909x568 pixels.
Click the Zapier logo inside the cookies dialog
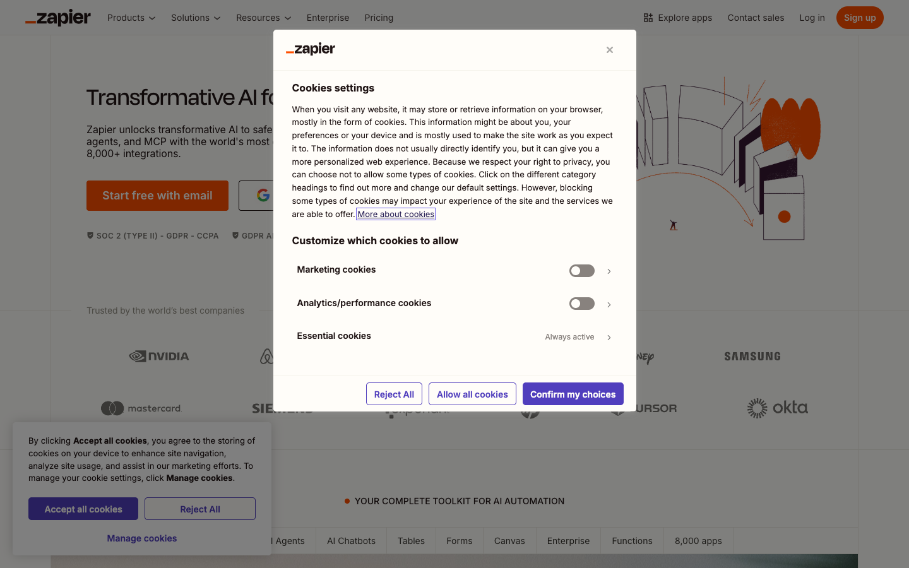[x=310, y=49]
